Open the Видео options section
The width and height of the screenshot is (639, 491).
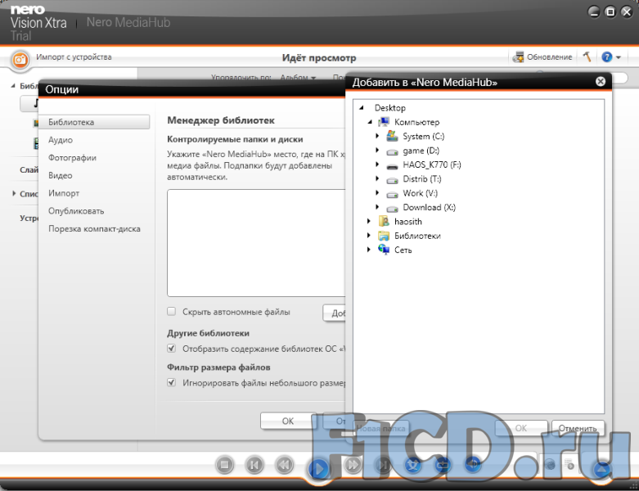61,176
